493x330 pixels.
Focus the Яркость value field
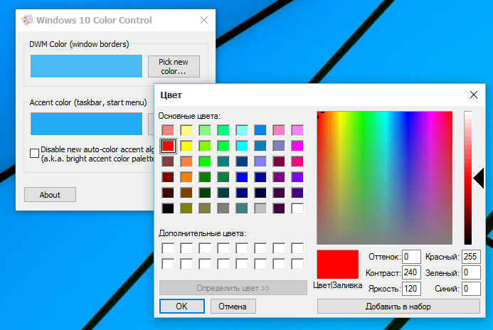(411, 288)
